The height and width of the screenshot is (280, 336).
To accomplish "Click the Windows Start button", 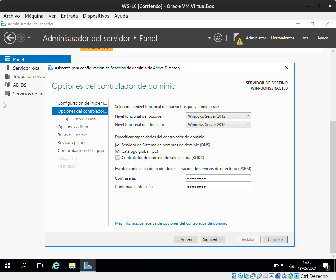I will click(8, 266).
